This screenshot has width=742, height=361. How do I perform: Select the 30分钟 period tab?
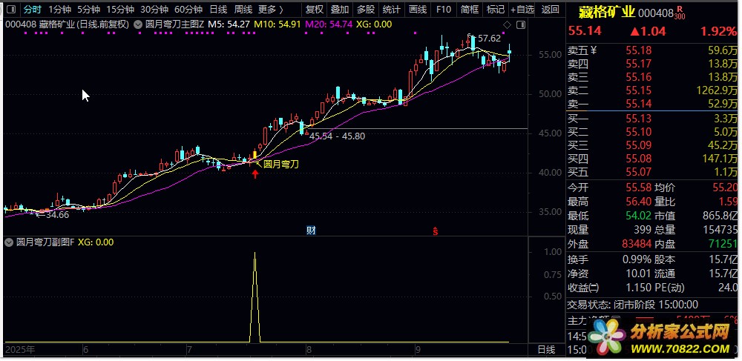(154, 9)
